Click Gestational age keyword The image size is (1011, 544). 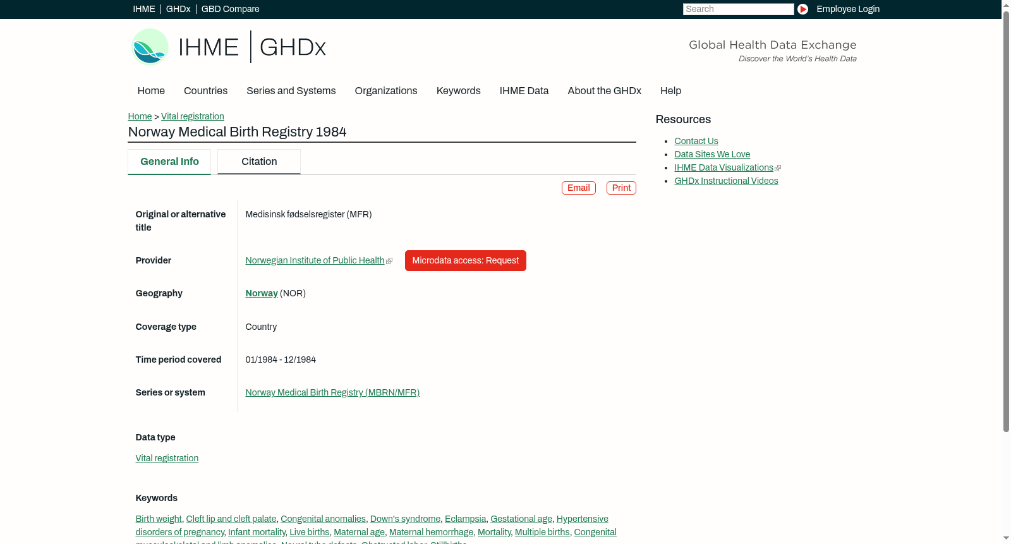click(x=521, y=519)
